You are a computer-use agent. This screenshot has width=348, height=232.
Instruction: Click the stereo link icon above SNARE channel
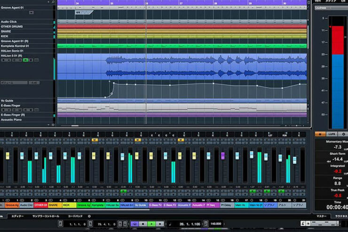click(x=51, y=201)
